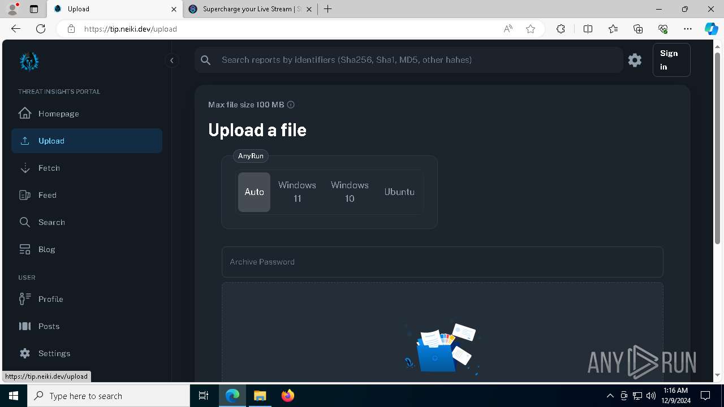Click the taskbar search box

[109, 396]
